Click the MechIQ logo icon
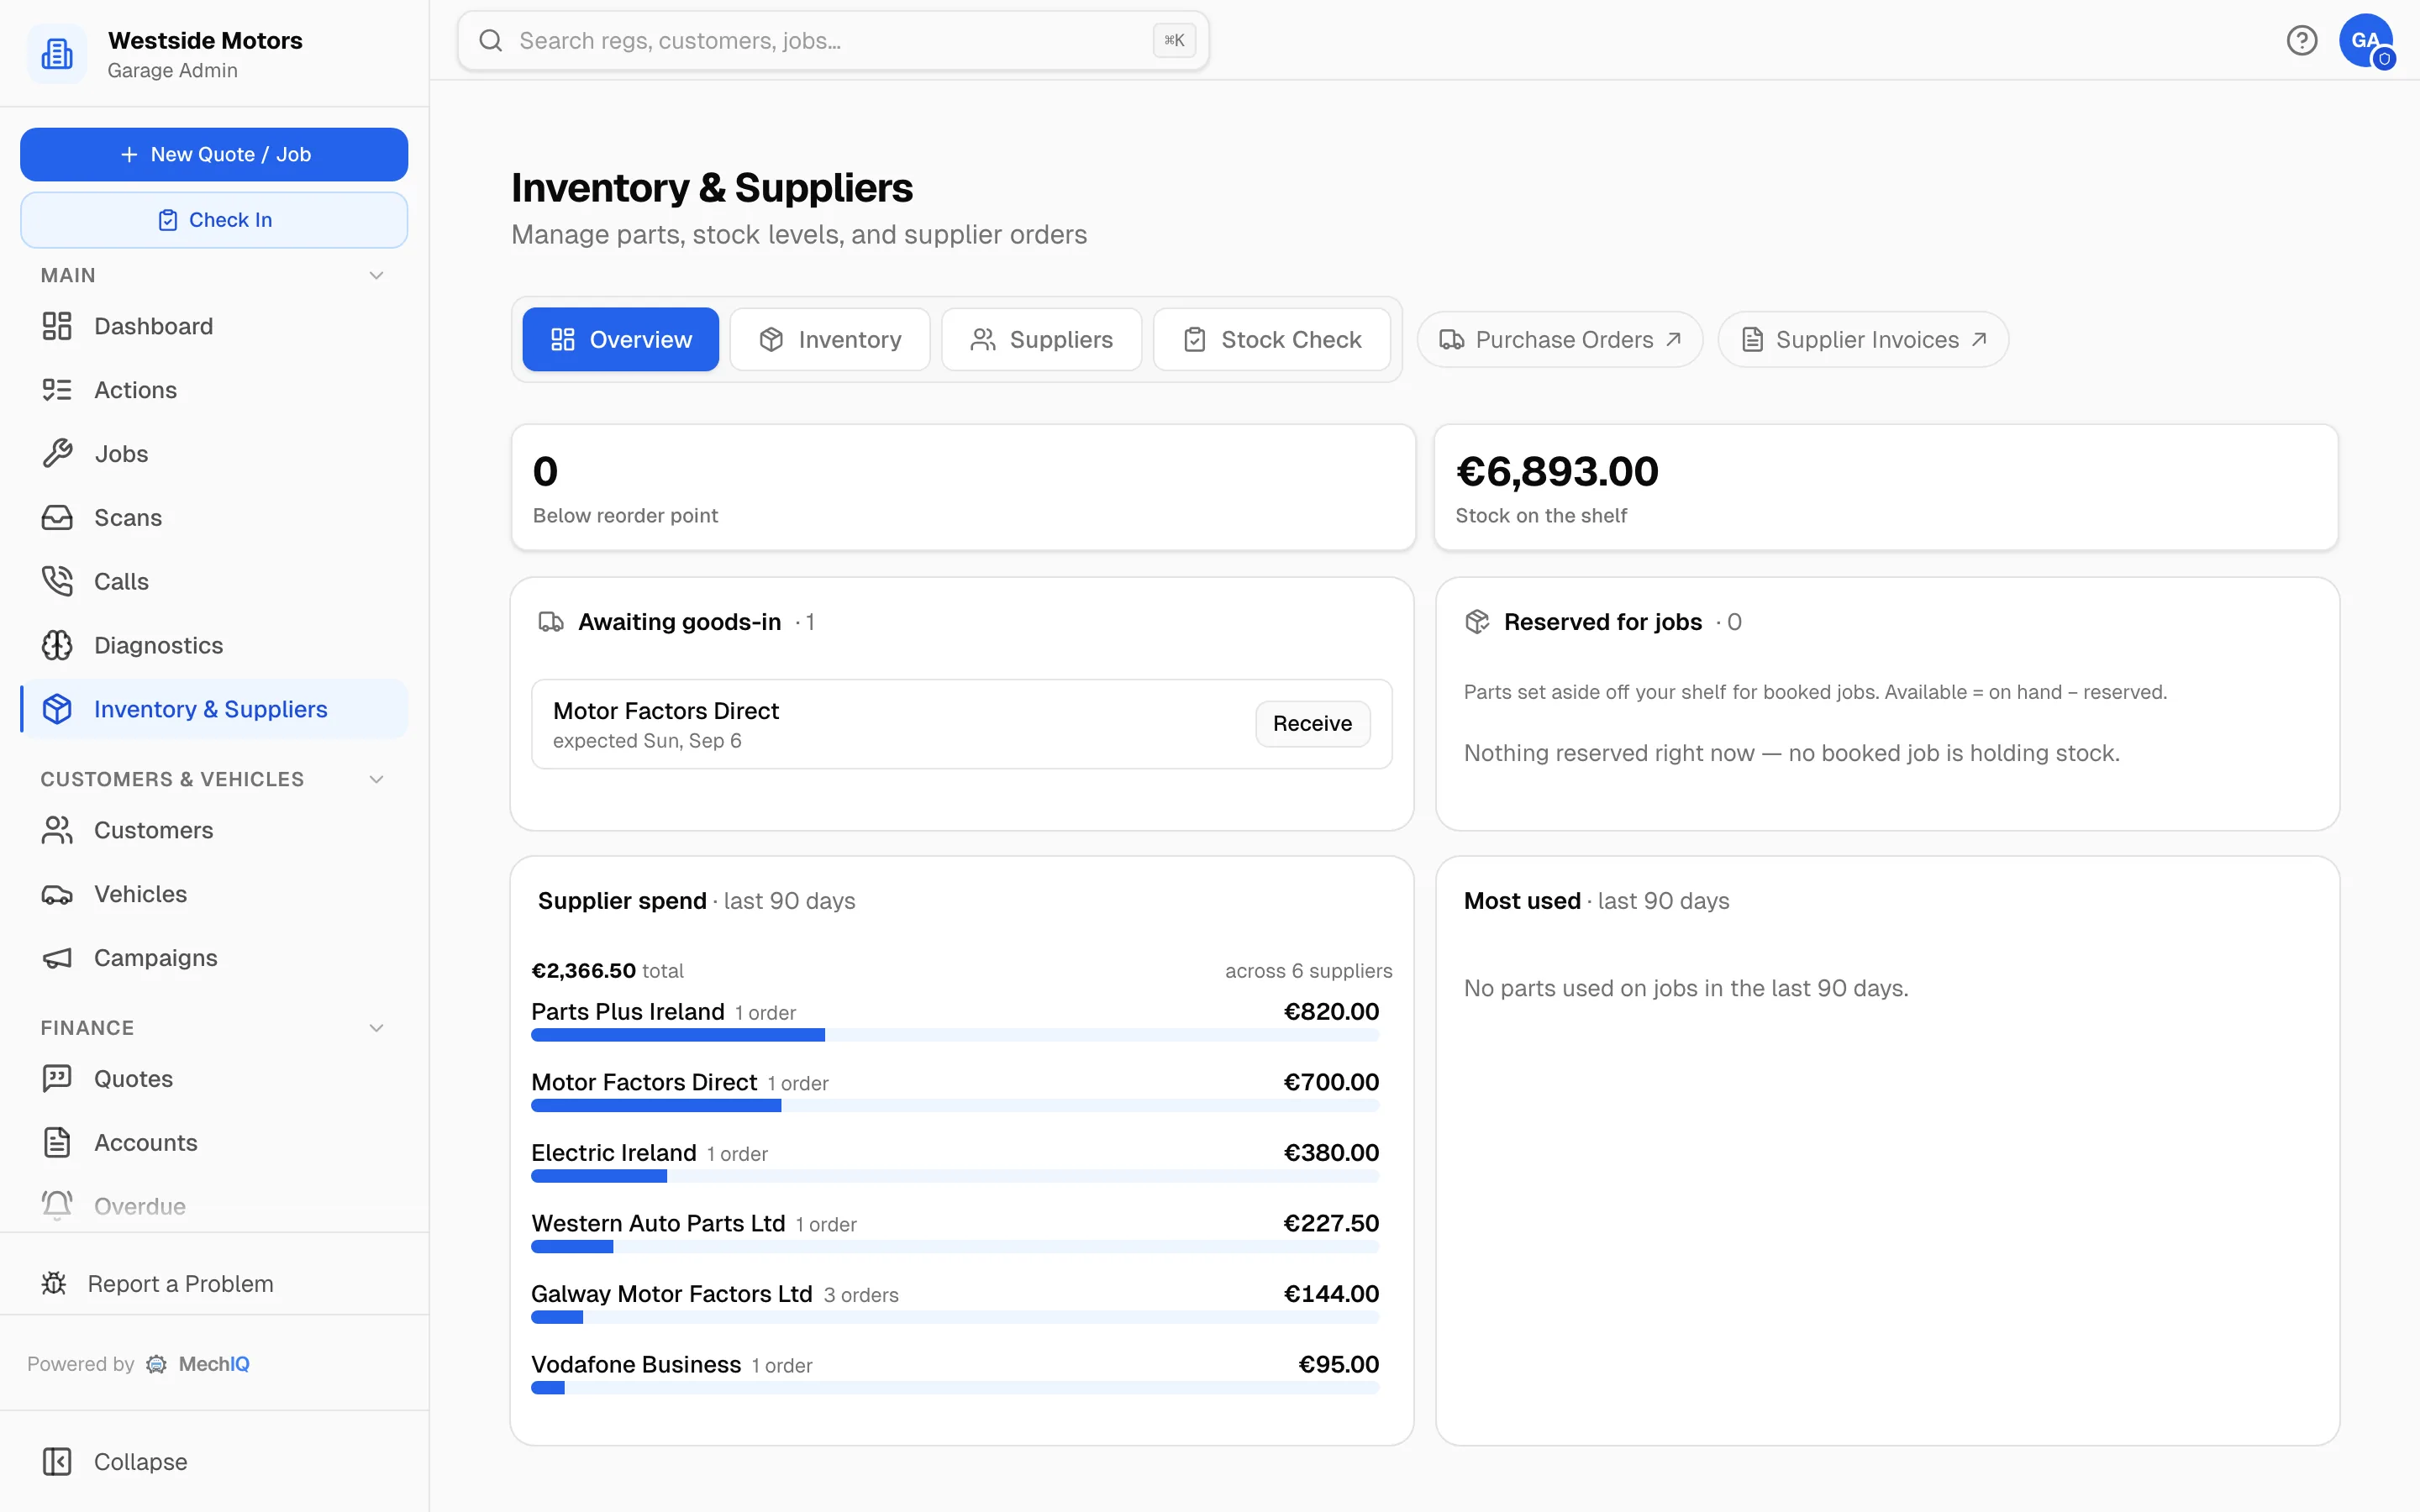The width and height of the screenshot is (2420, 1512). (156, 1364)
